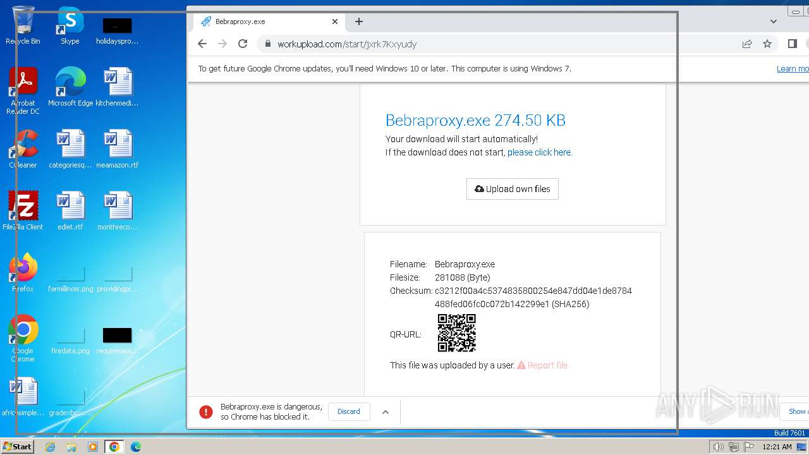Click the Upload own files button

tap(513, 189)
